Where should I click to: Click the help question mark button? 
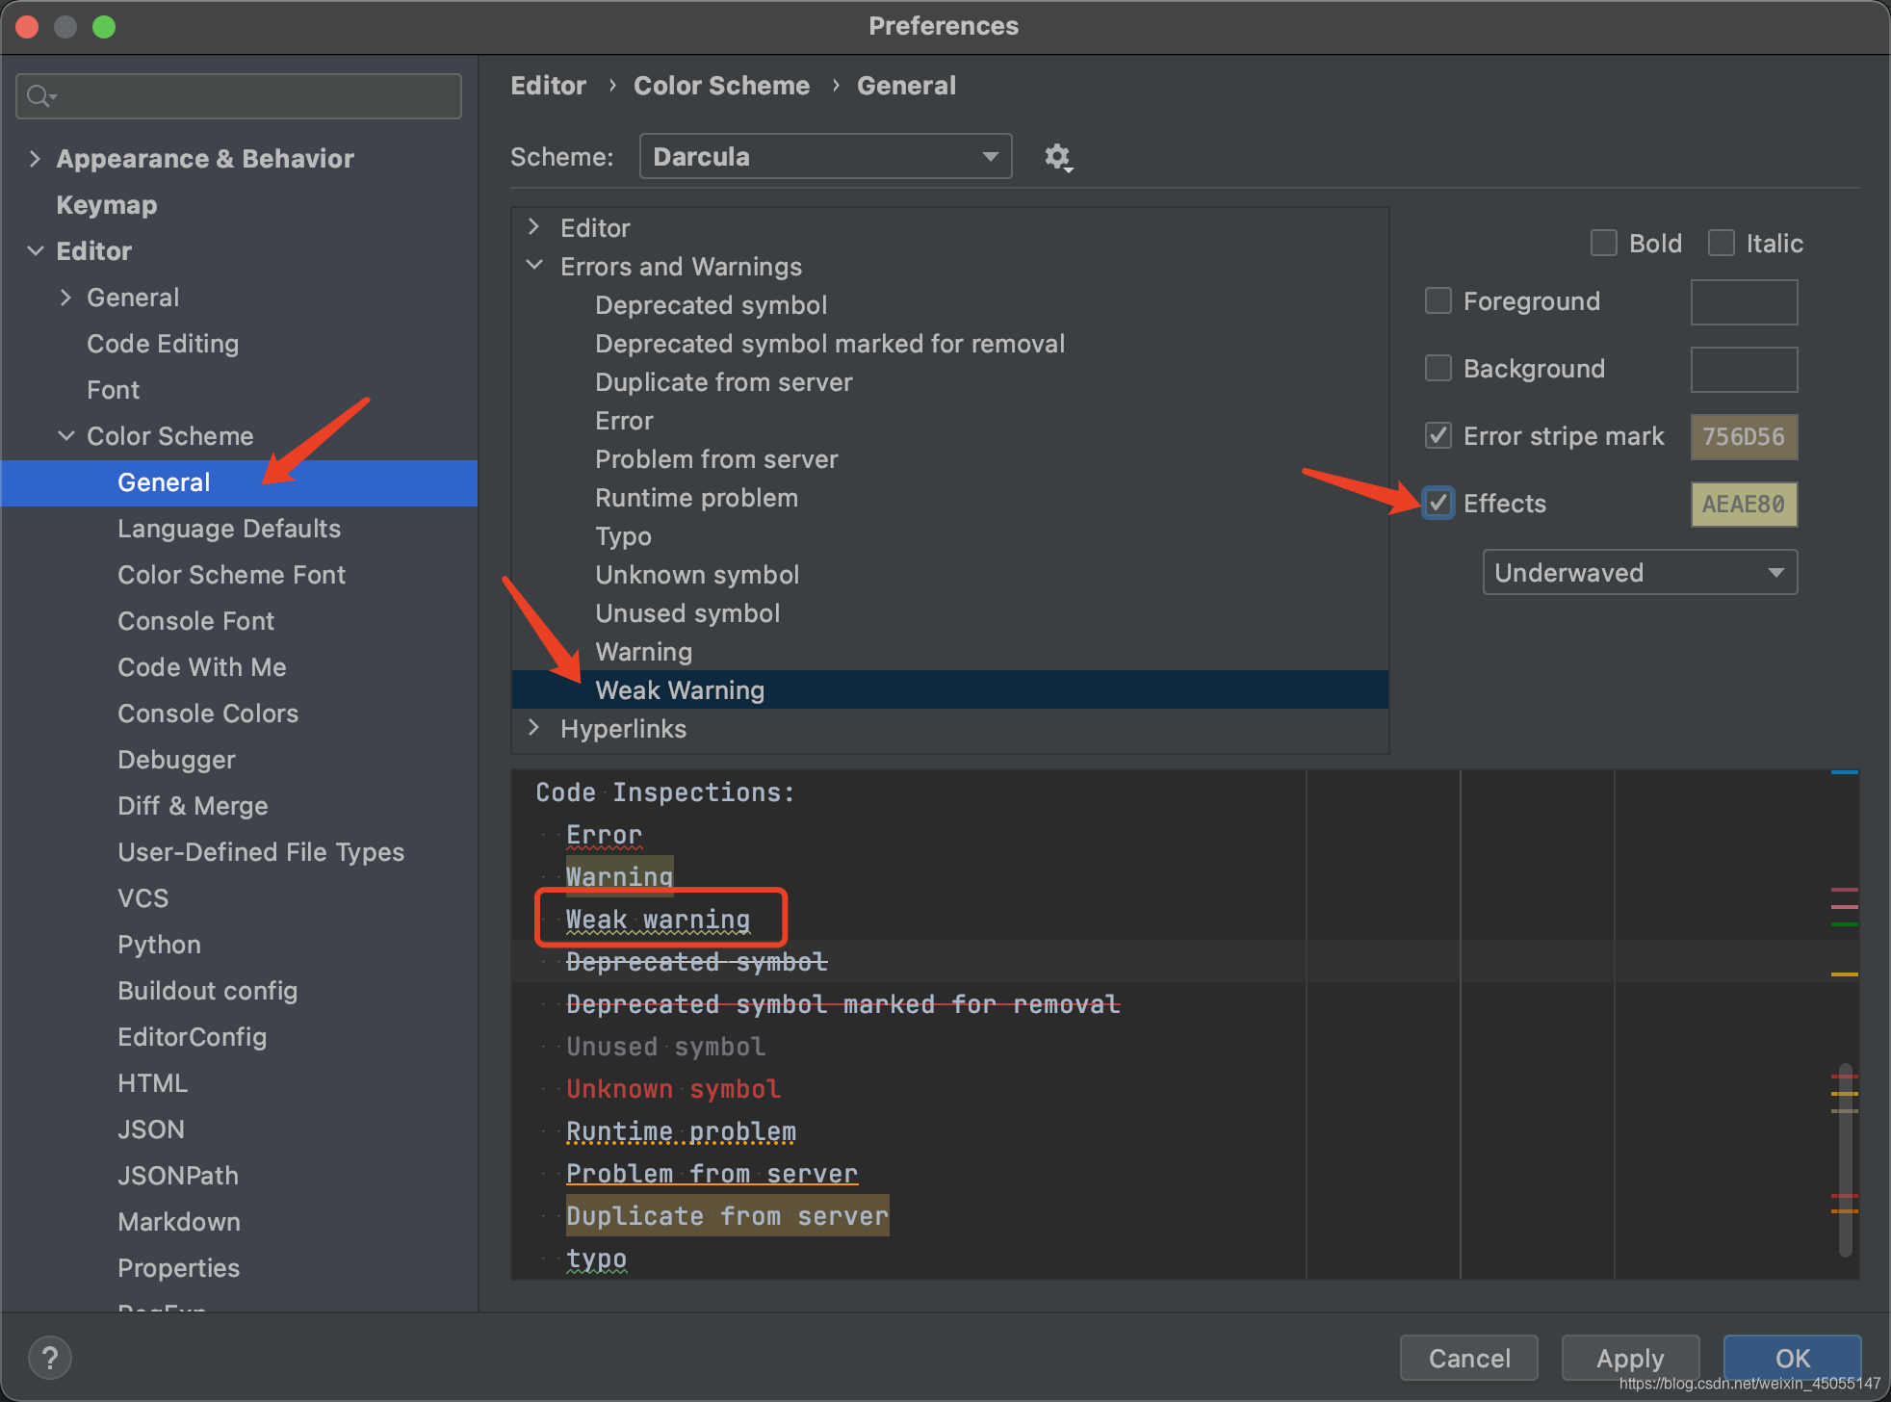50,1358
